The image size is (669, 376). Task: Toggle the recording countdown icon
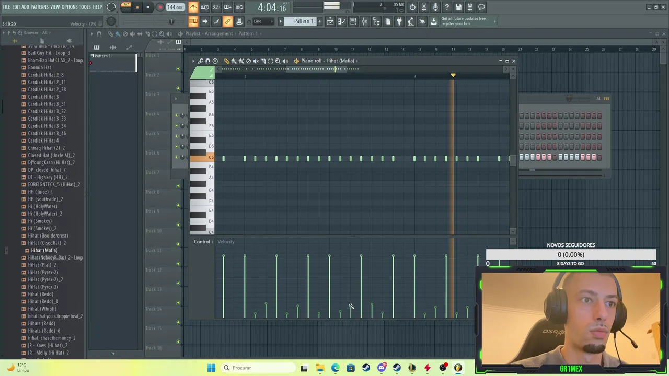coord(216,7)
